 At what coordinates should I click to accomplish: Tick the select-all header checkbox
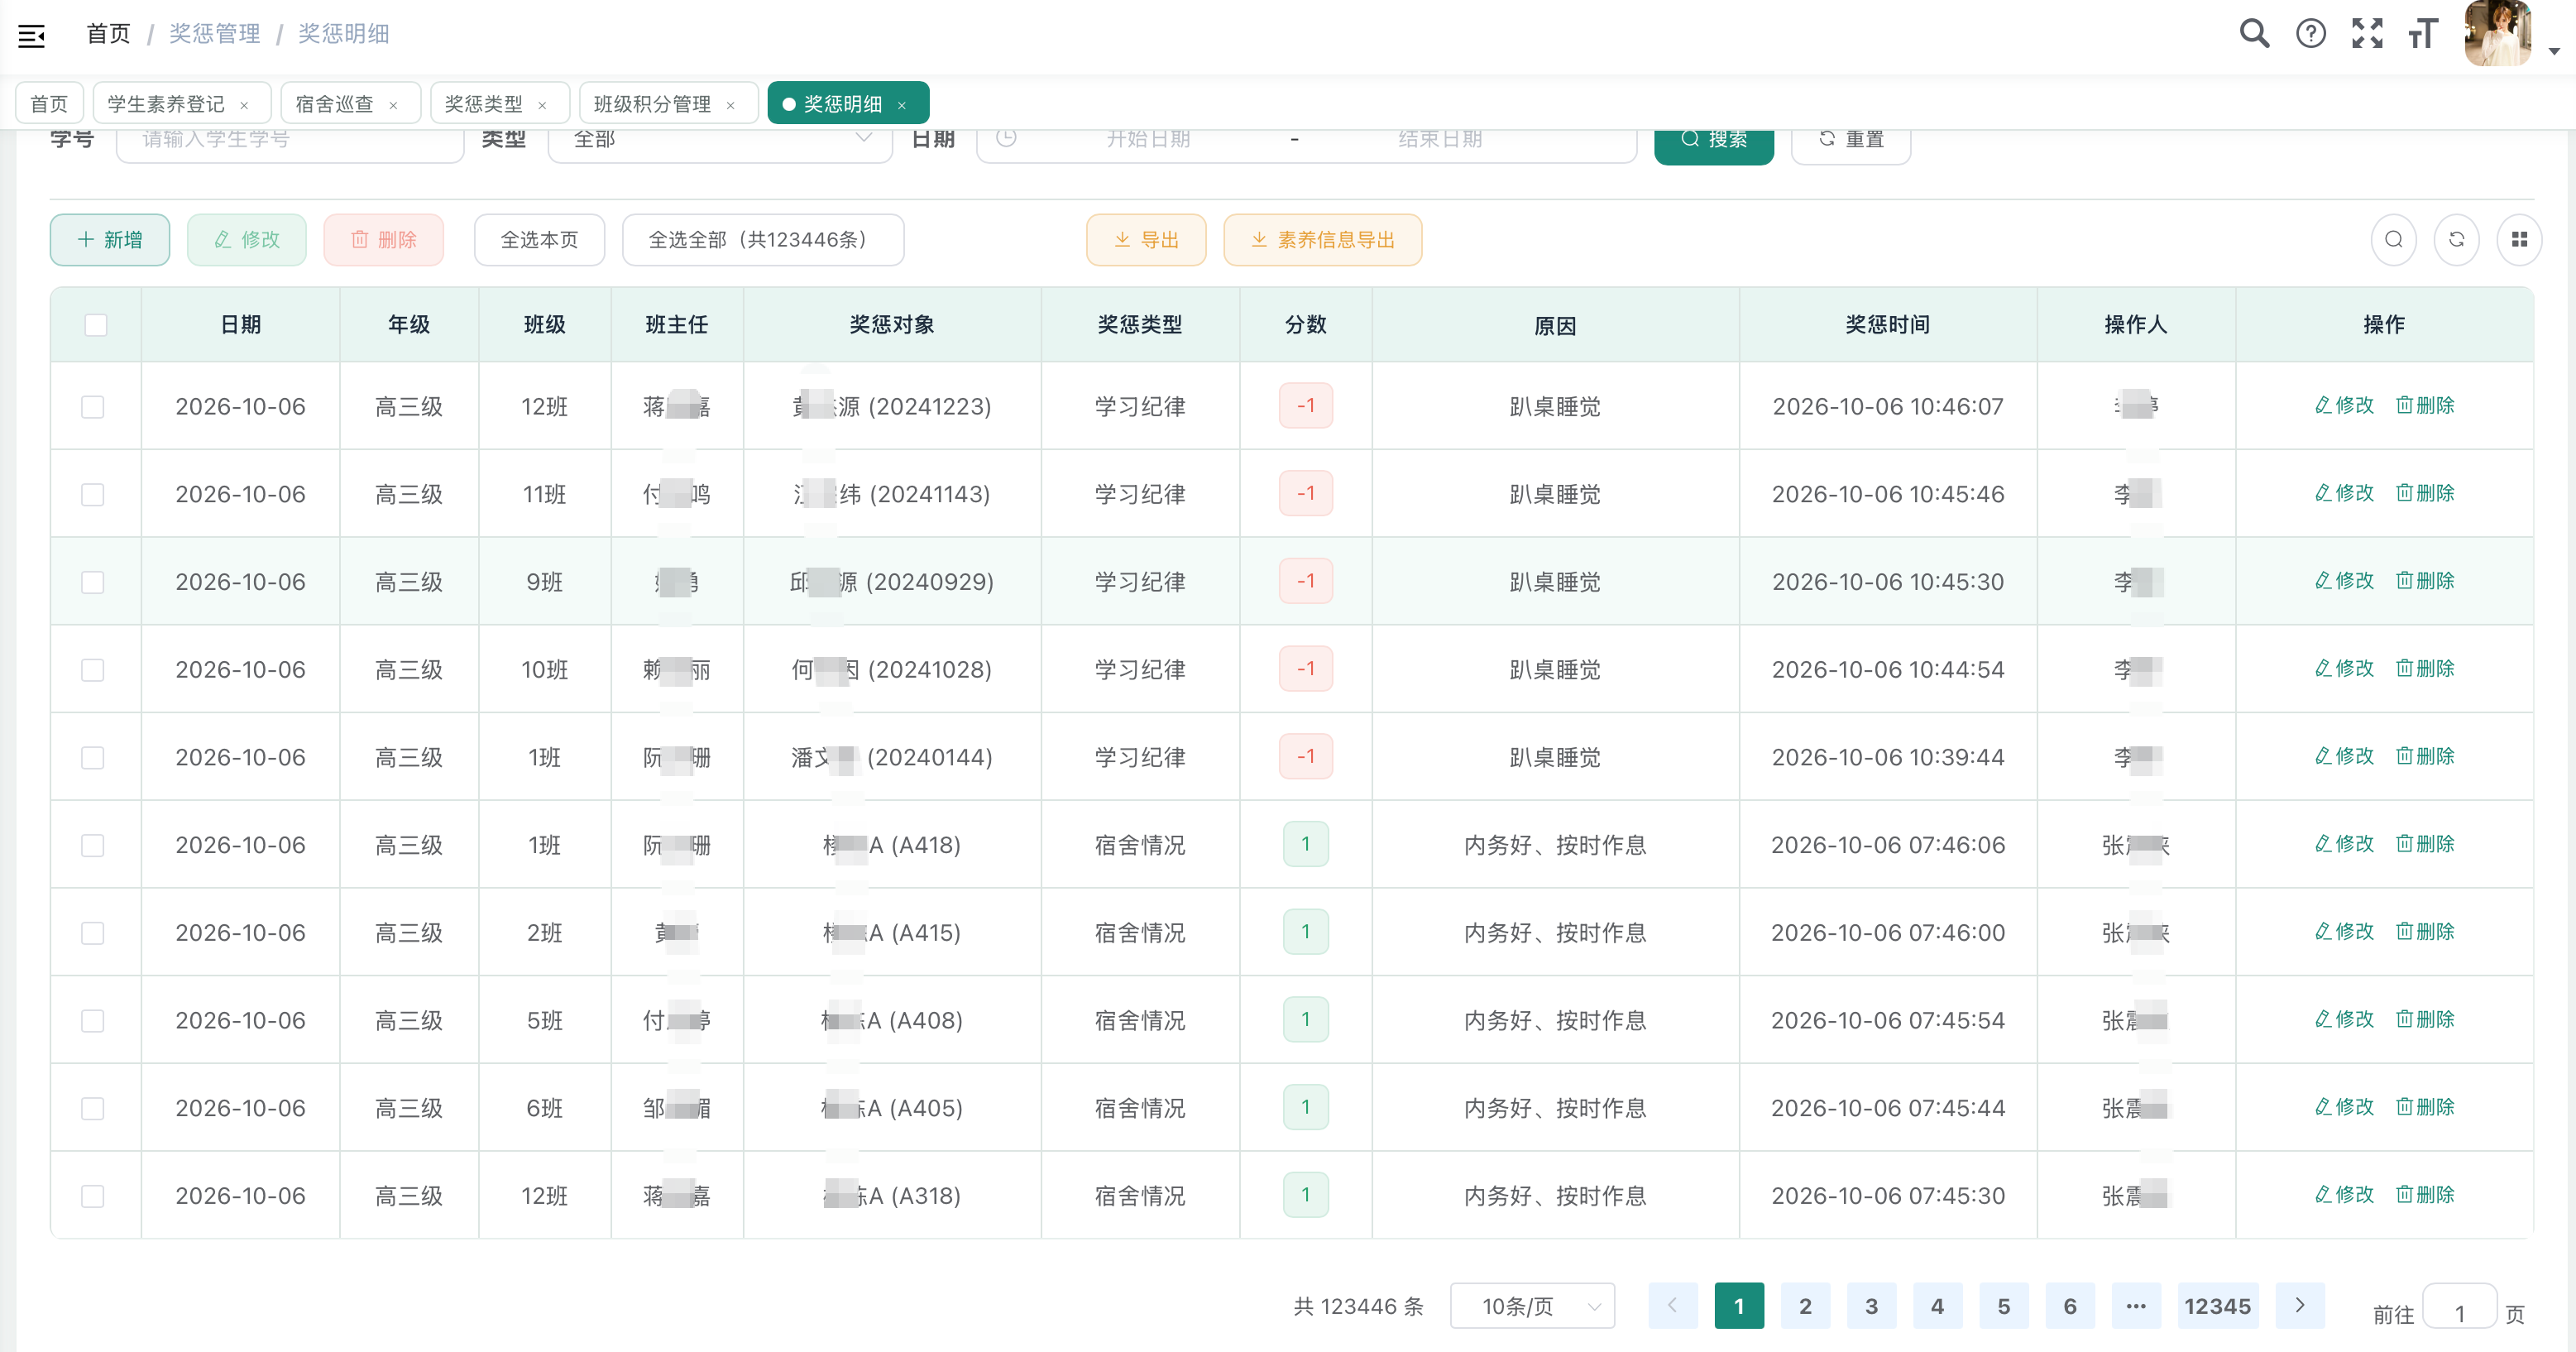96,325
